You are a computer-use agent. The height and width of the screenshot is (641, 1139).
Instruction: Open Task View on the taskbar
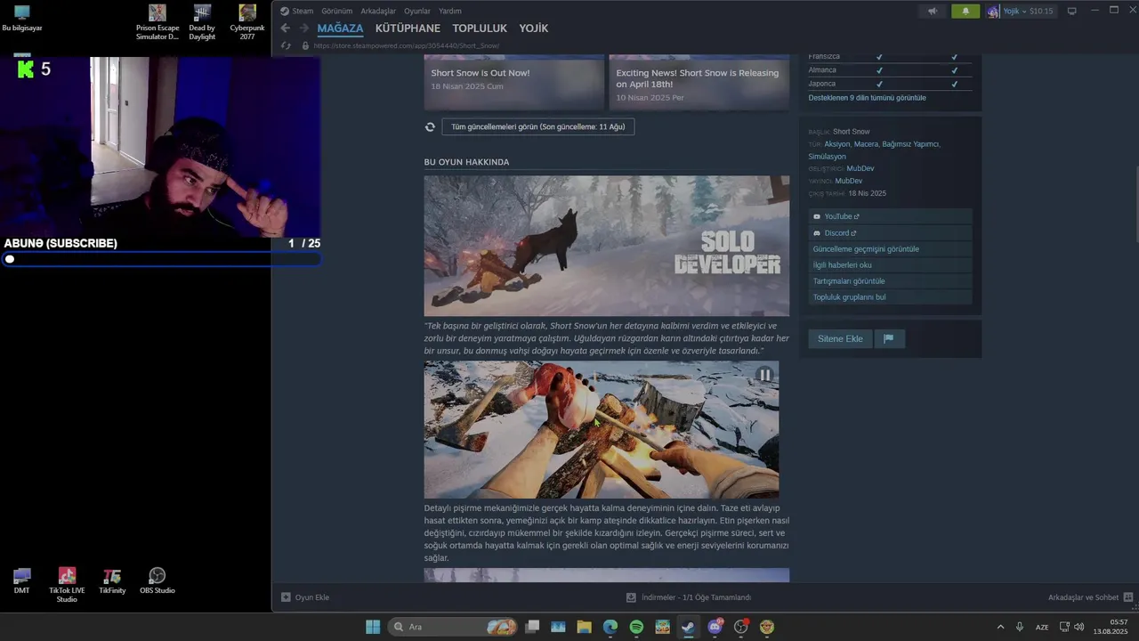click(x=532, y=627)
